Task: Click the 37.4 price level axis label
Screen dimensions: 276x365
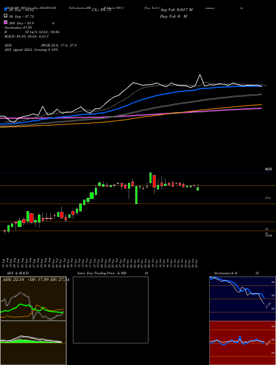Action: (268, 198)
